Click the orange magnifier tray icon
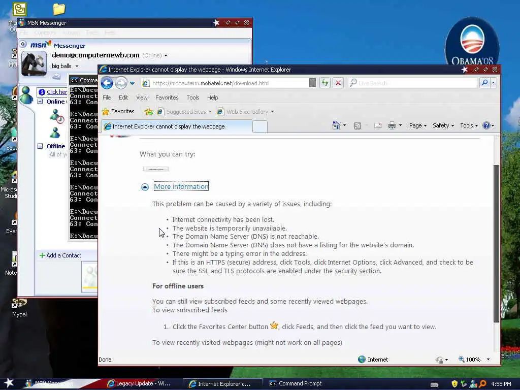This screenshot has height=390, width=520. point(482,384)
